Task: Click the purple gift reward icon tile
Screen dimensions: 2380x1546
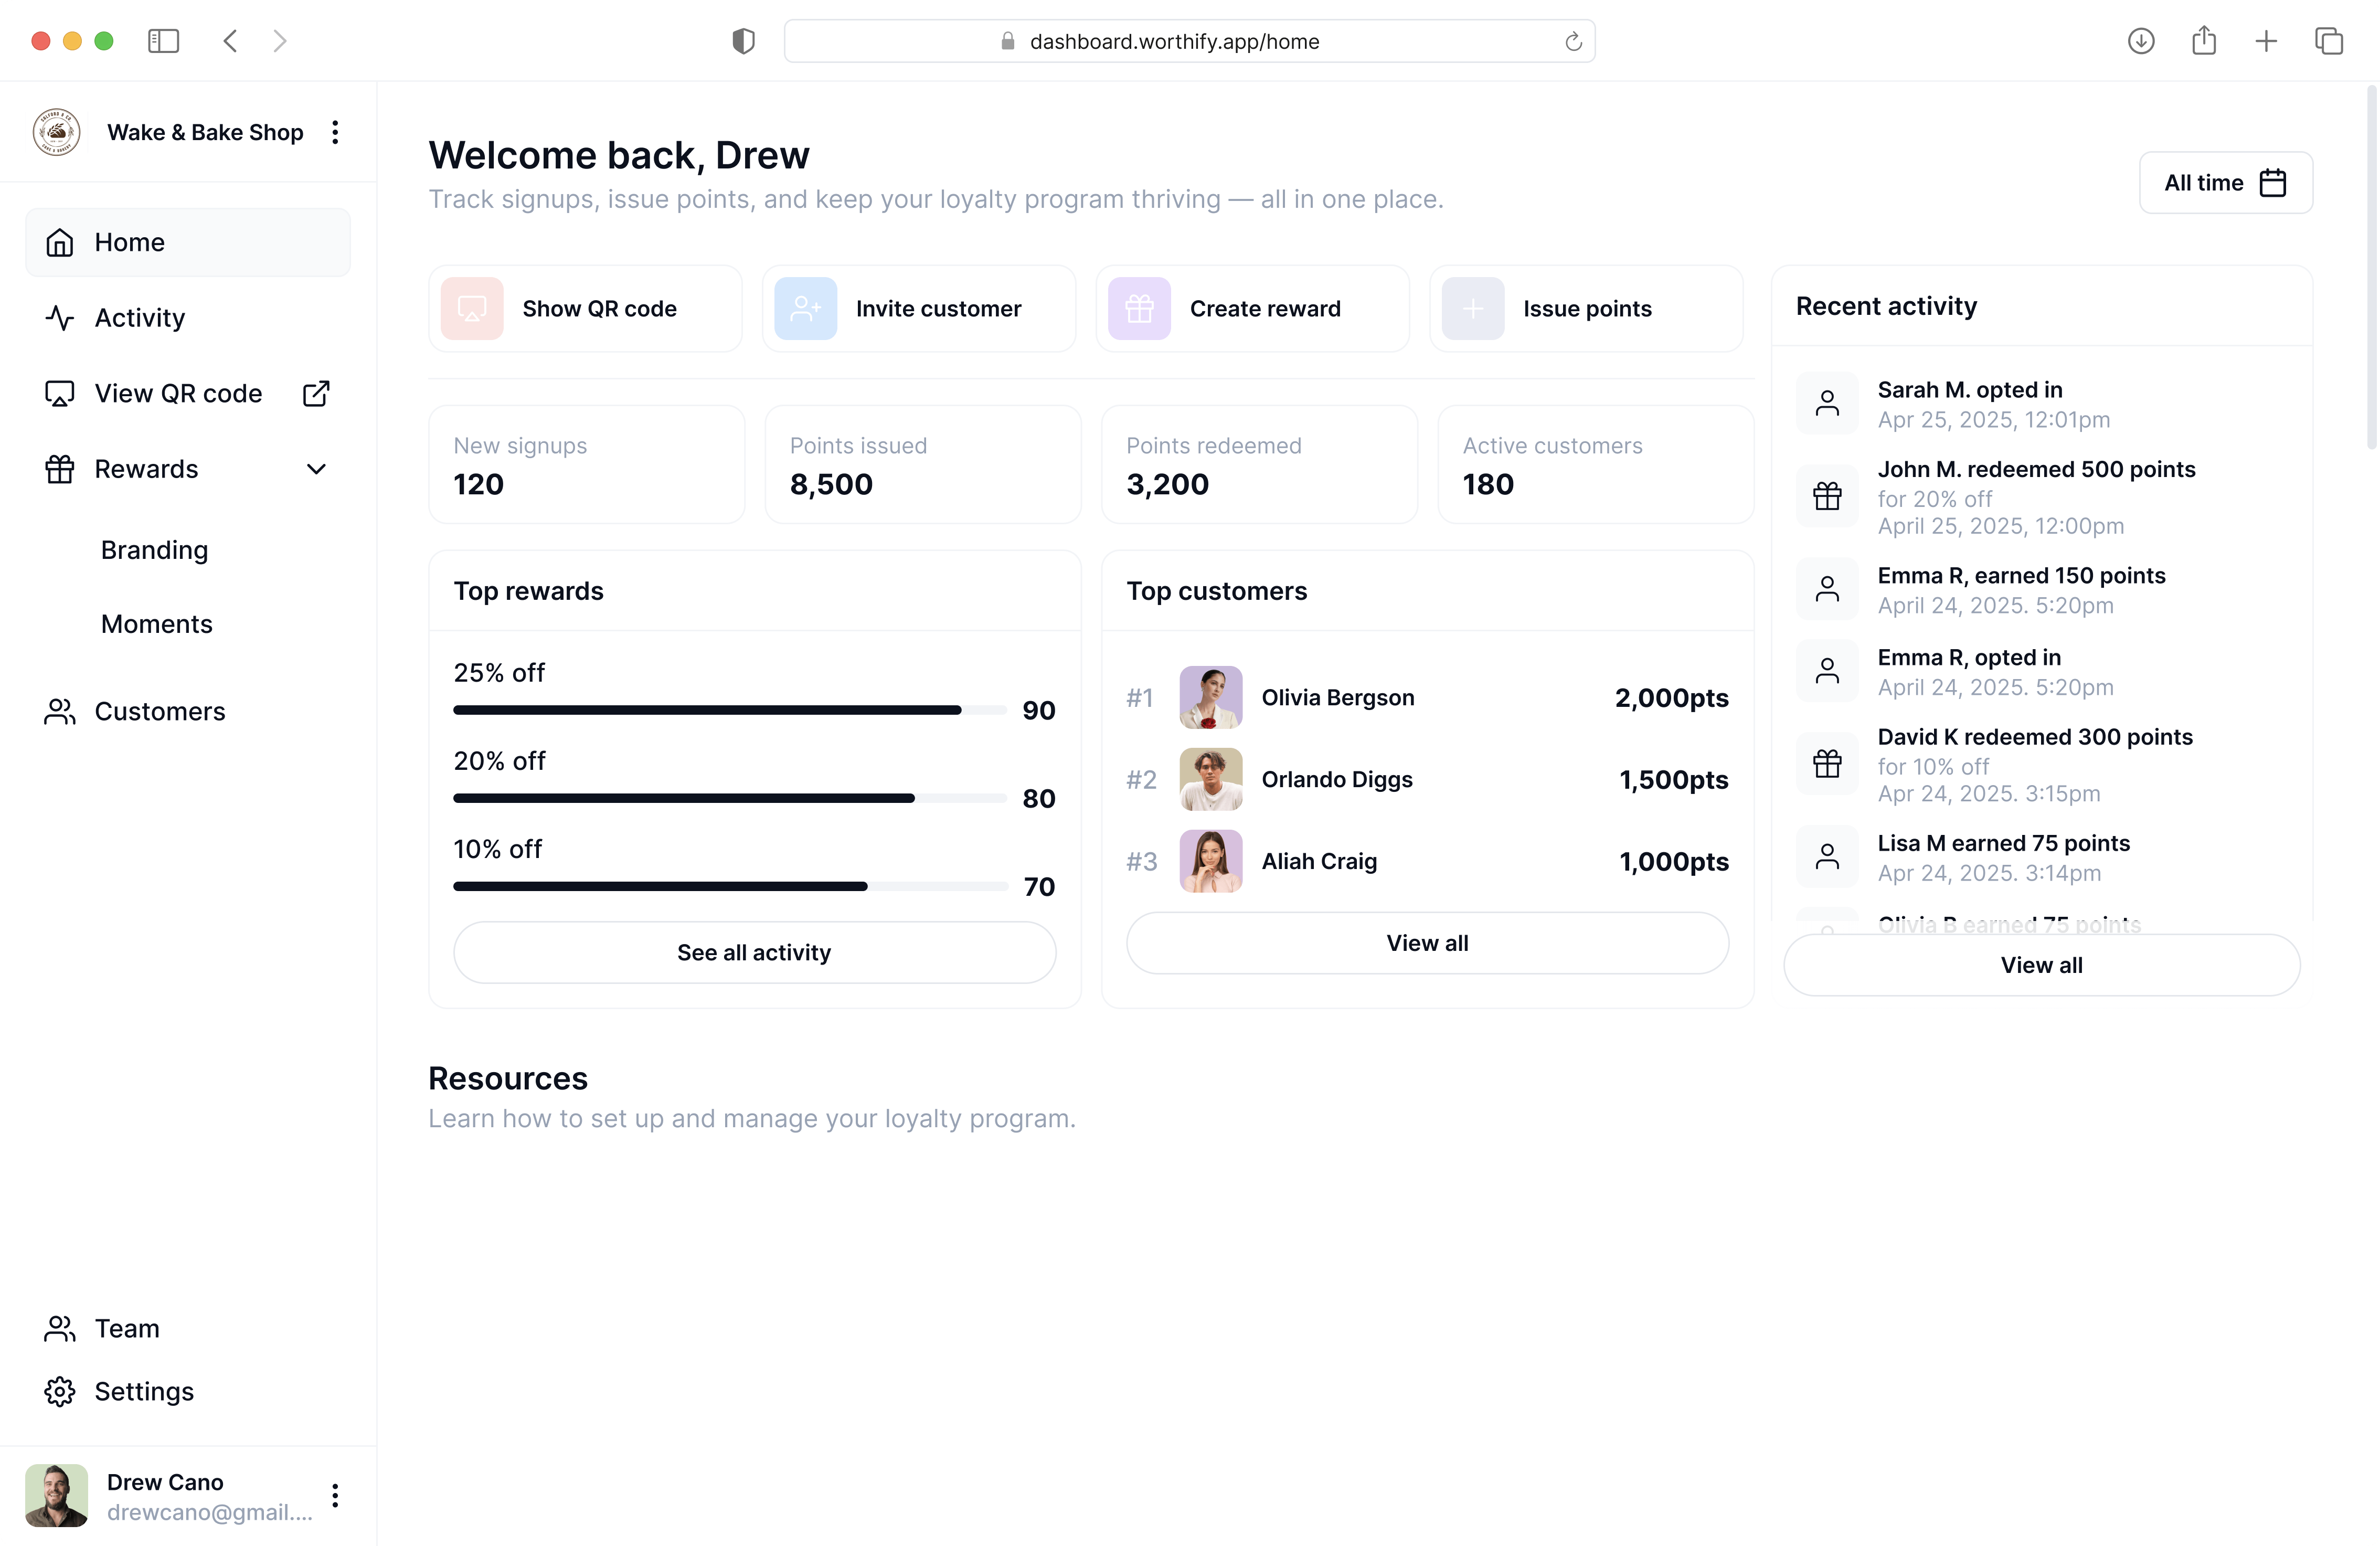Action: (1139, 308)
